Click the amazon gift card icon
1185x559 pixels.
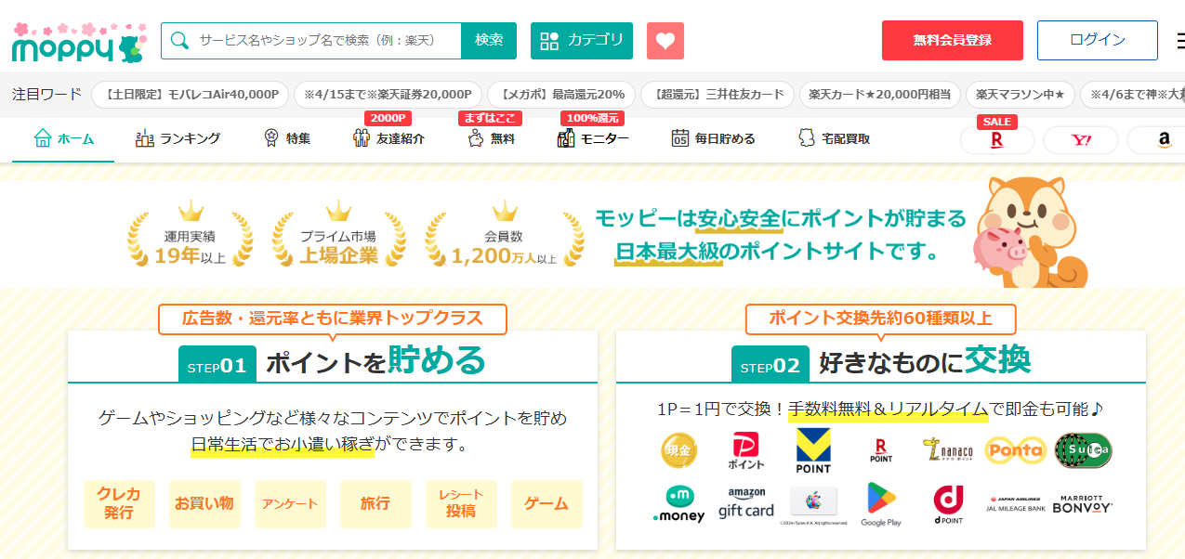click(746, 504)
